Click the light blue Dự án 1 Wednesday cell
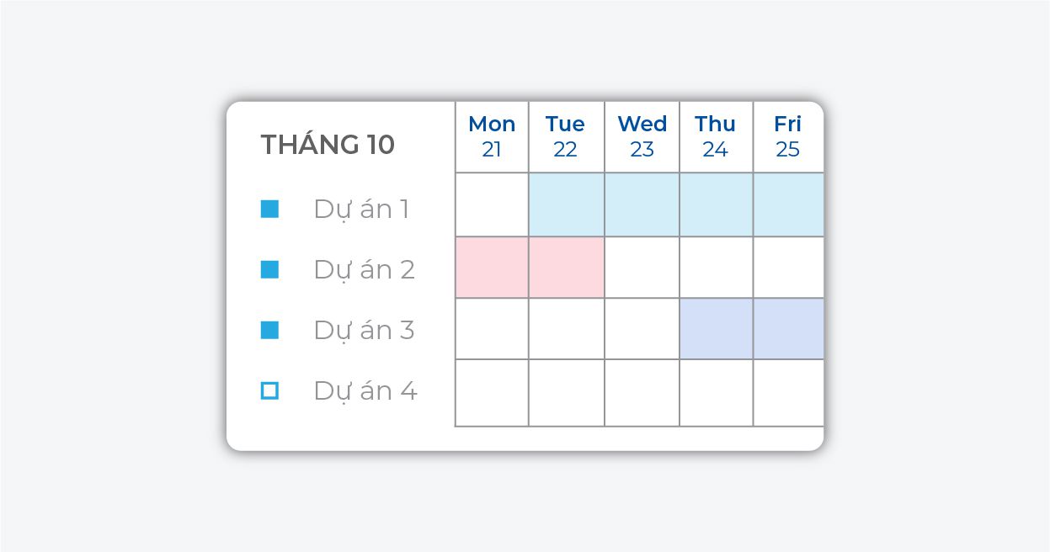The image size is (1050, 552). pyautogui.click(x=642, y=204)
